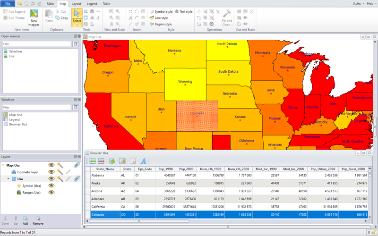
Task: Collapse the Usa layer tree node
Action: point(8,179)
